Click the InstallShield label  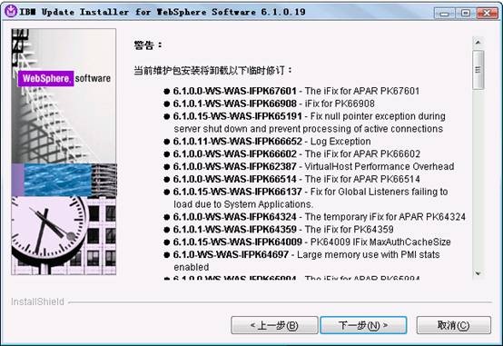[37, 302]
